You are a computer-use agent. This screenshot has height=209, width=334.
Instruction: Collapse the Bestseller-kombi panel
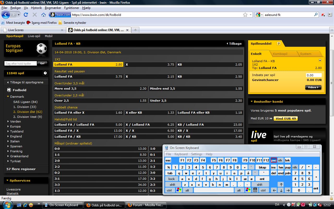(252, 102)
